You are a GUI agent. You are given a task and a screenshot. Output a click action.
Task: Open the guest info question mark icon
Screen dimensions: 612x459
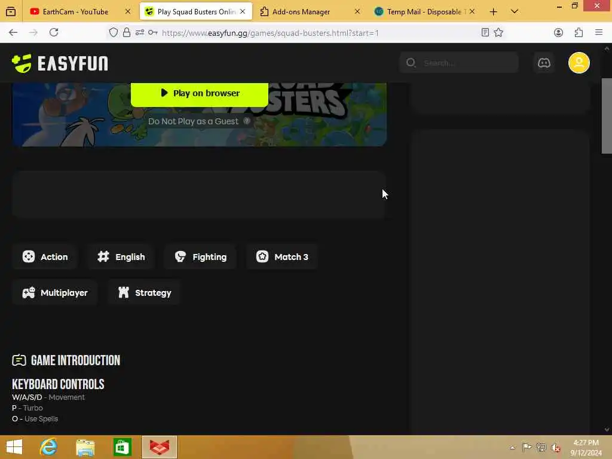247,121
